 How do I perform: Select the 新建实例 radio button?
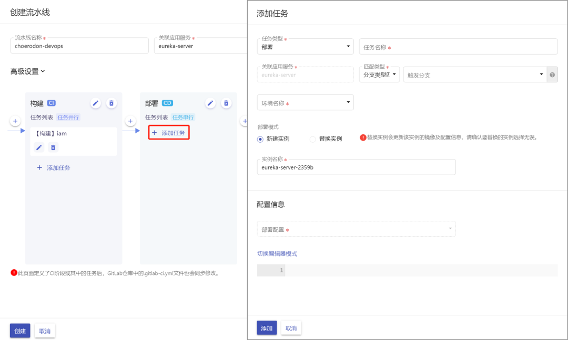260,139
